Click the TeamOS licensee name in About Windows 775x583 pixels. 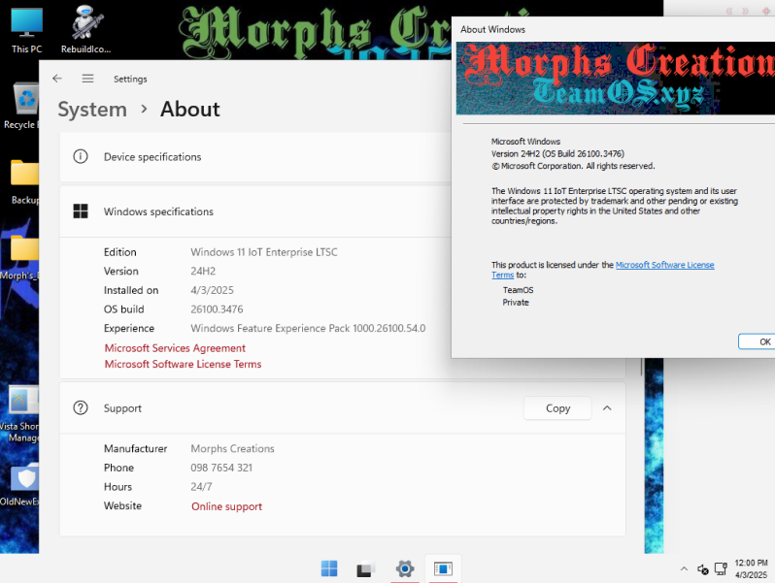(518, 290)
